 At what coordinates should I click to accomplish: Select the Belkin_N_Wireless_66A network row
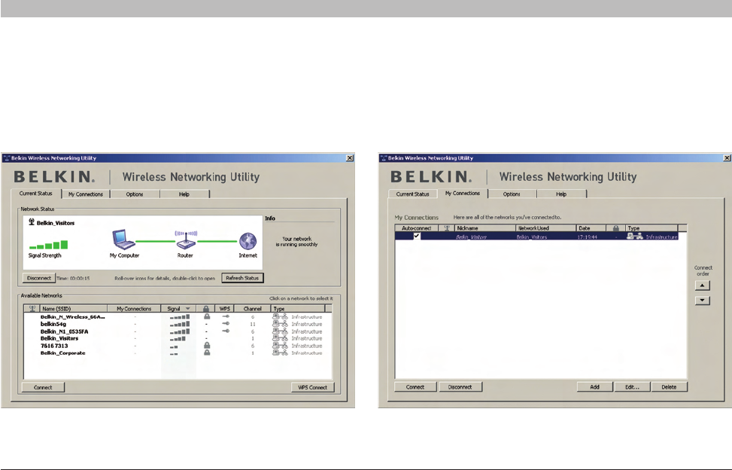click(x=178, y=317)
